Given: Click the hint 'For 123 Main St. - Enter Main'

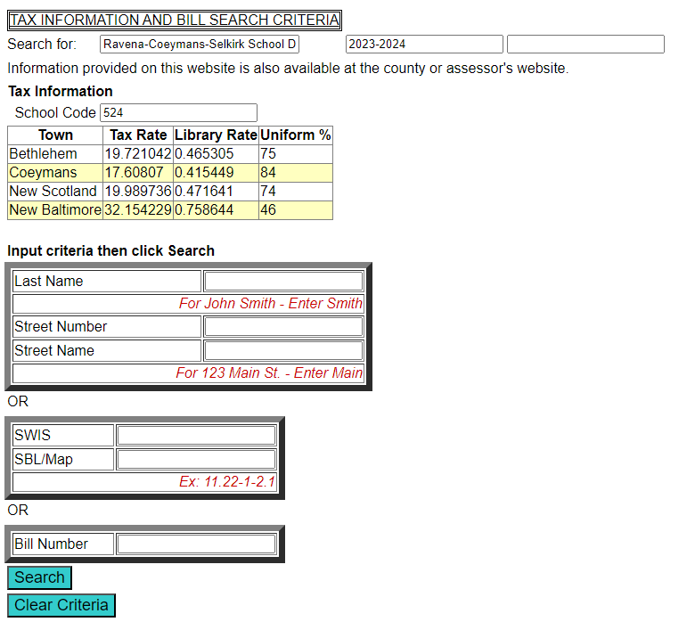Looking at the screenshot, I should tap(269, 373).
